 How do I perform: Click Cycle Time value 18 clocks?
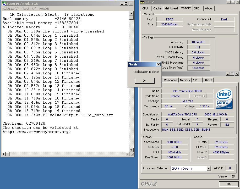click(x=198, y=68)
